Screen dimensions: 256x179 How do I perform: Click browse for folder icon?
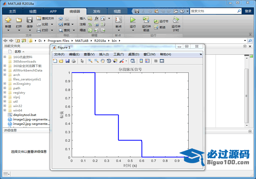24,40
